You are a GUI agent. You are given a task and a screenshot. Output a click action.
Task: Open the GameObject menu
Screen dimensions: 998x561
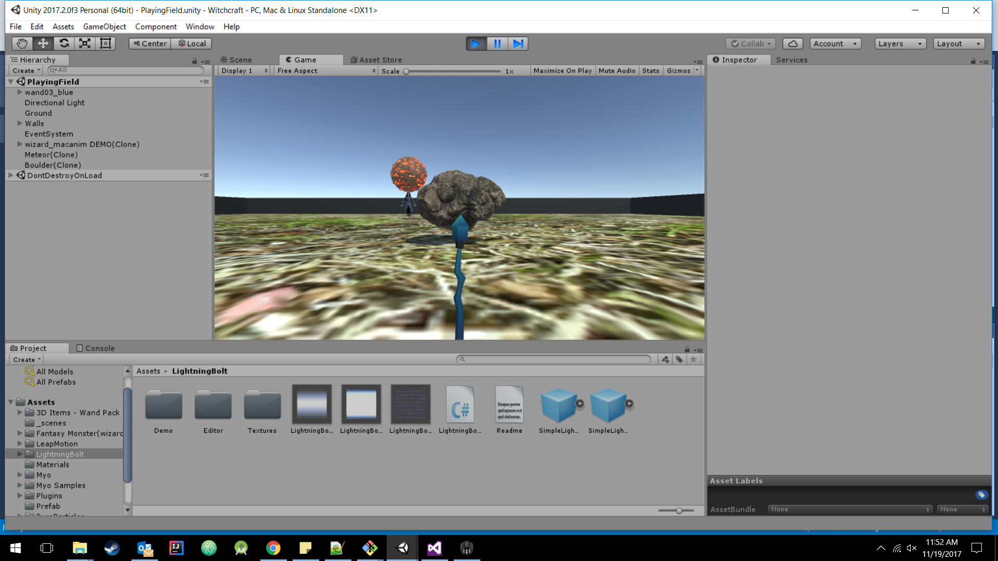pyautogui.click(x=104, y=26)
